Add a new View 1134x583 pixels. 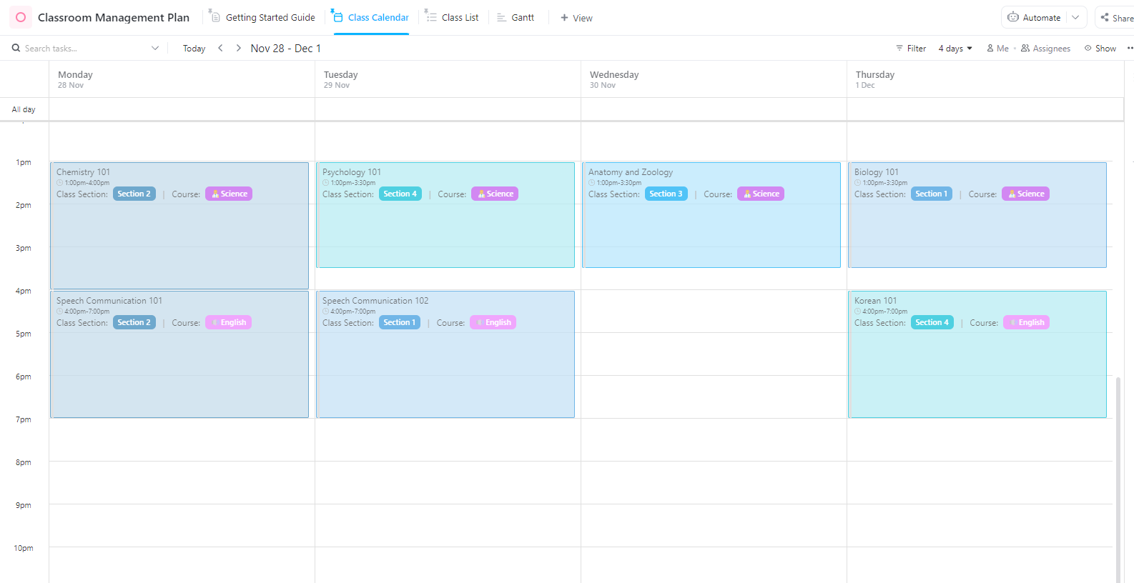click(x=576, y=17)
